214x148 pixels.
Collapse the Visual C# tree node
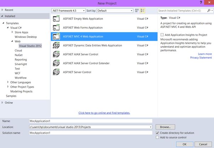8,28
